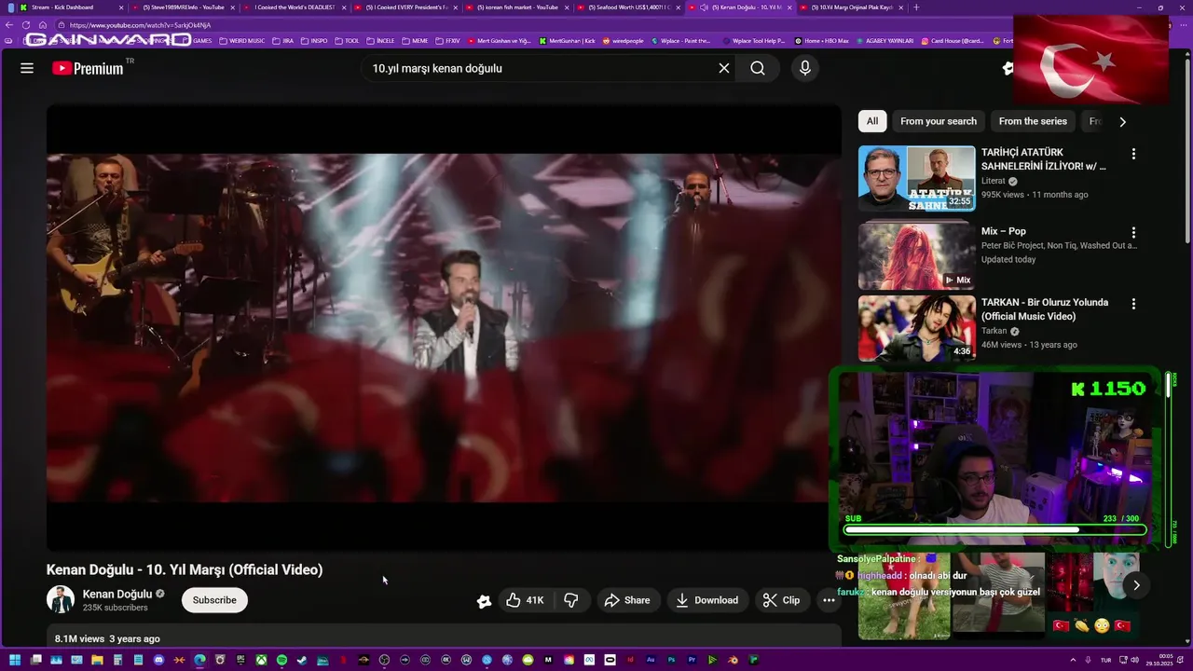
Task: Show more filter chips with right arrow
Action: pos(1122,121)
